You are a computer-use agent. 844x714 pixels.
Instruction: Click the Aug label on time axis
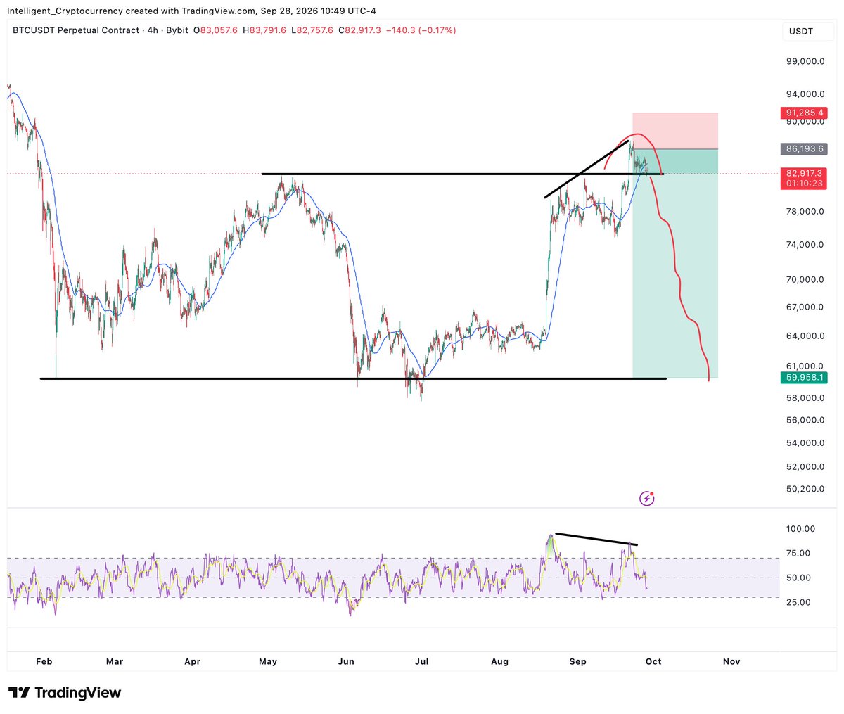point(499,661)
